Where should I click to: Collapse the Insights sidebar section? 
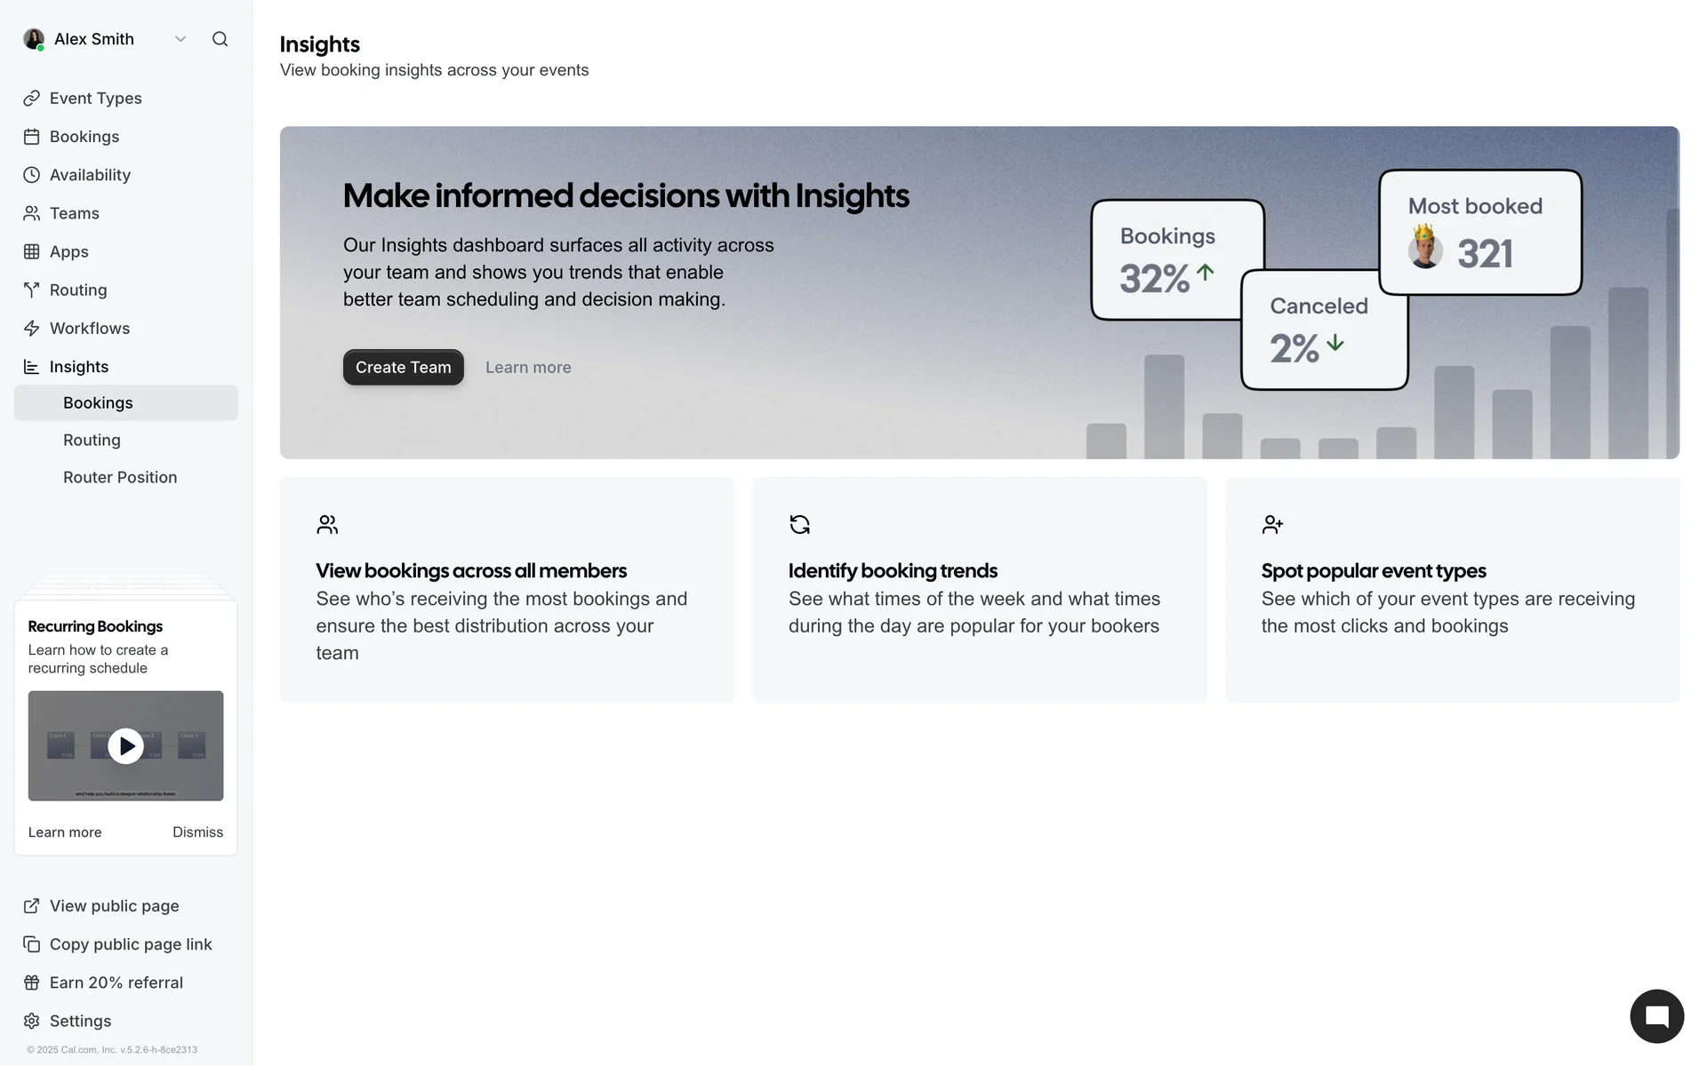point(78,367)
